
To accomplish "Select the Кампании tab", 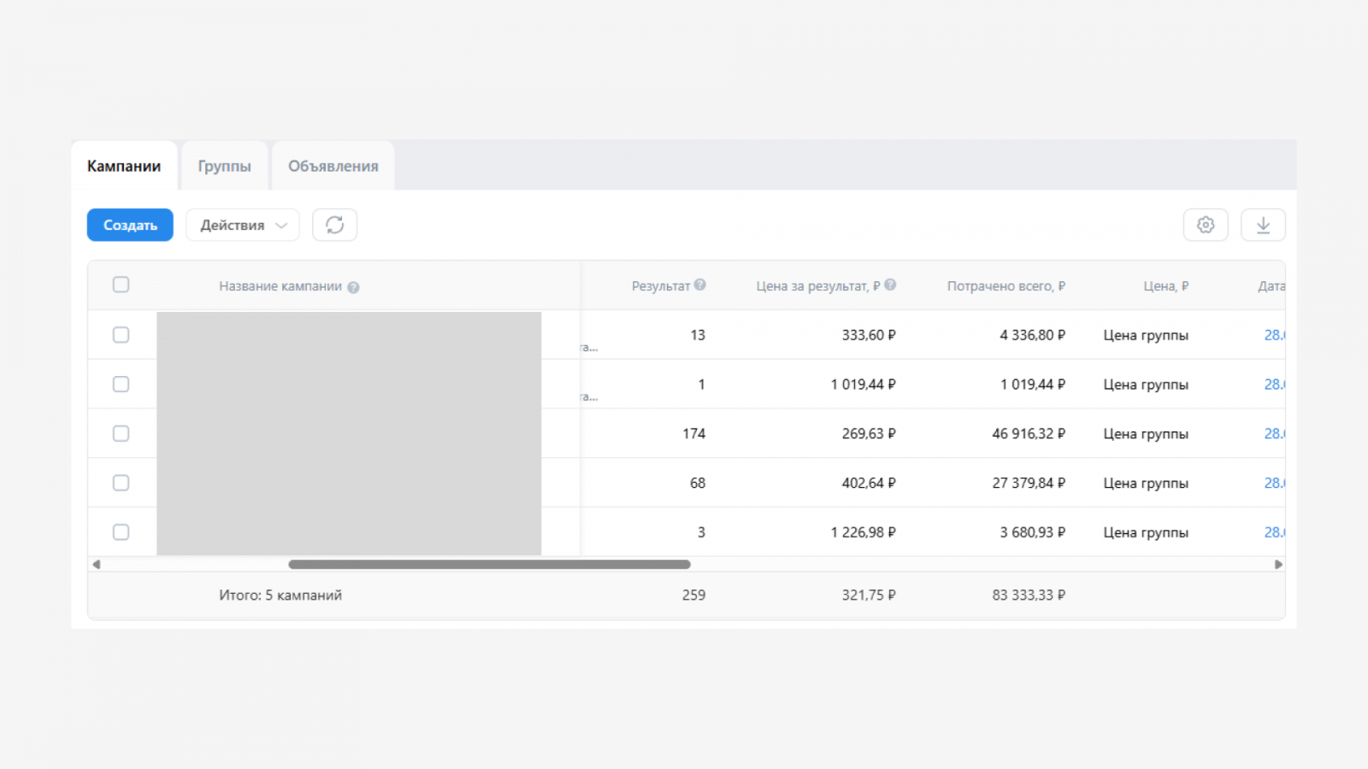I will pyautogui.click(x=124, y=166).
